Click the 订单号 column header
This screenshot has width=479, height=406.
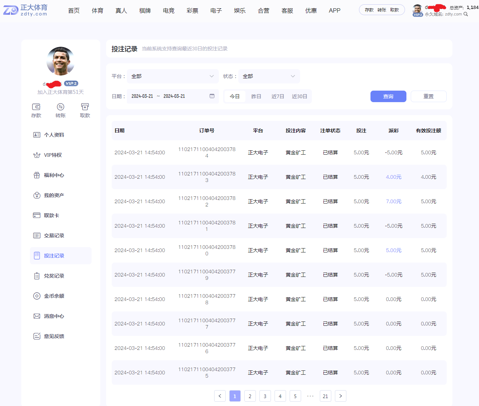[207, 131]
